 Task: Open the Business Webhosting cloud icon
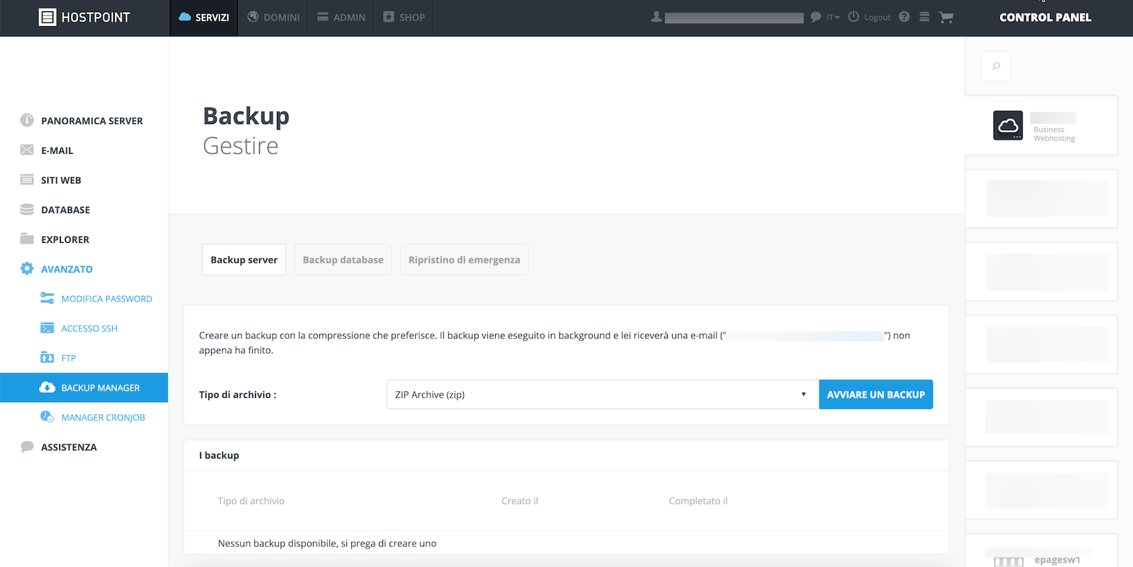pyautogui.click(x=1008, y=125)
